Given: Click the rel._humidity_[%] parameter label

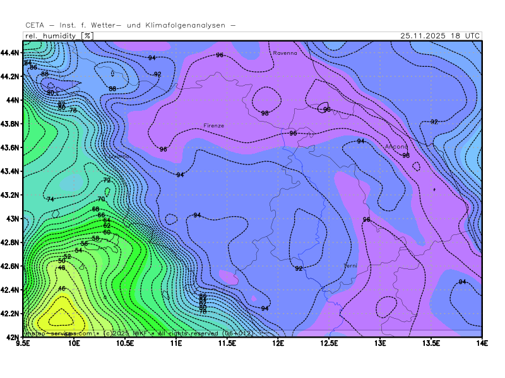Looking at the screenshot, I should click(59, 36).
